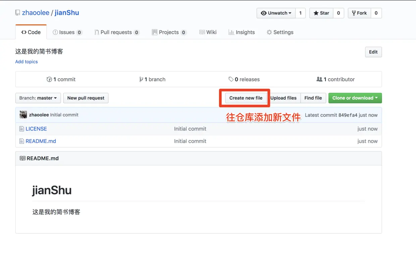
Task: View the 1 branch list
Action: pos(152,80)
